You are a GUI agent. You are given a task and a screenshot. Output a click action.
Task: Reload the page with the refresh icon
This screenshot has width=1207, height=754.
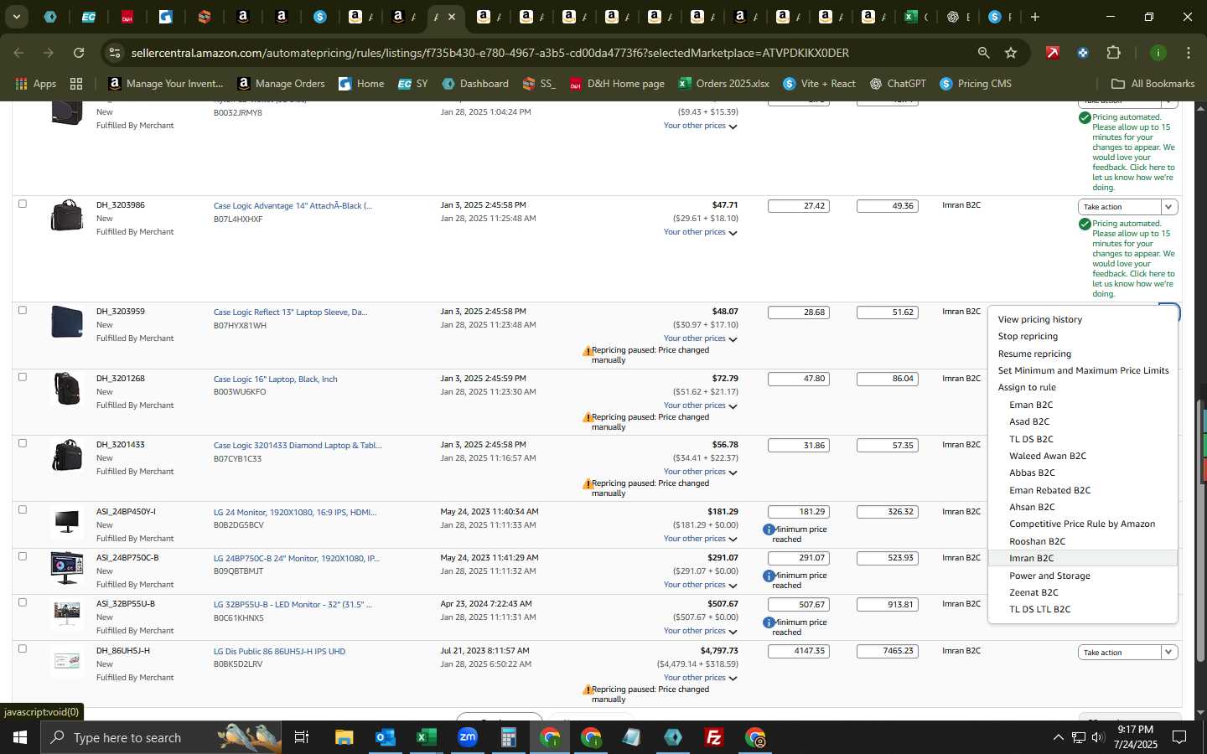tap(79, 53)
